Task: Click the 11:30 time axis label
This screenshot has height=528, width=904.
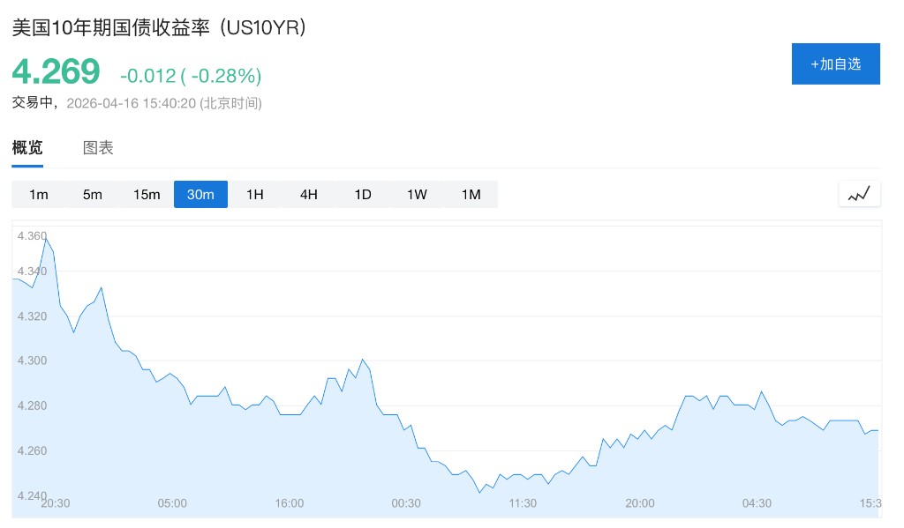Action: (523, 503)
